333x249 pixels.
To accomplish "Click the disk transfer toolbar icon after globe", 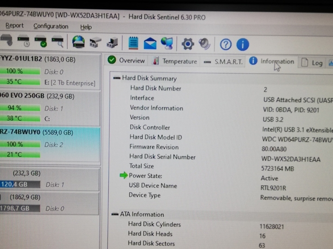I will (95, 43).
